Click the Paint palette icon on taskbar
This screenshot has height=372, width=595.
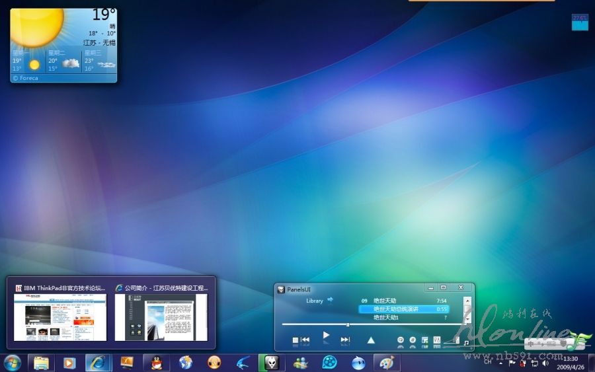coord(387,362)
